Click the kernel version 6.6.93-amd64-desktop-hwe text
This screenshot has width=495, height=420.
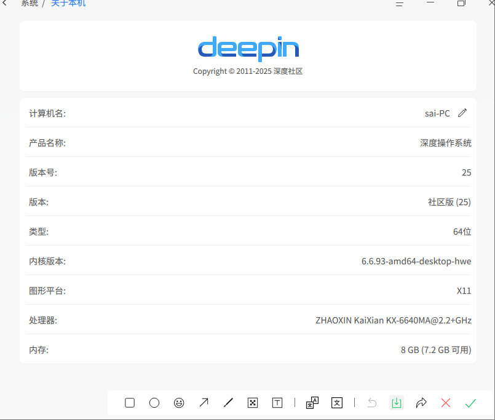click(416, 261)
